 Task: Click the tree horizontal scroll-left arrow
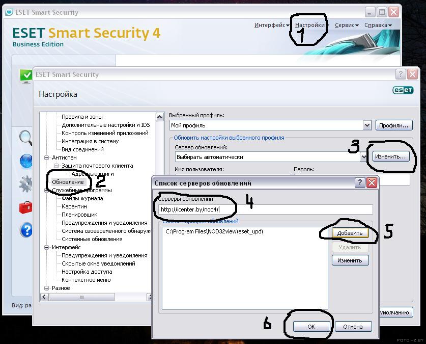pyautogui.click(x=44, y=297)
